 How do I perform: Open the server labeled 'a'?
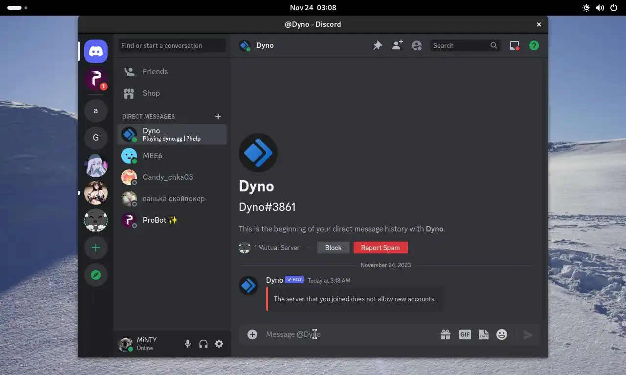[96, 110]
